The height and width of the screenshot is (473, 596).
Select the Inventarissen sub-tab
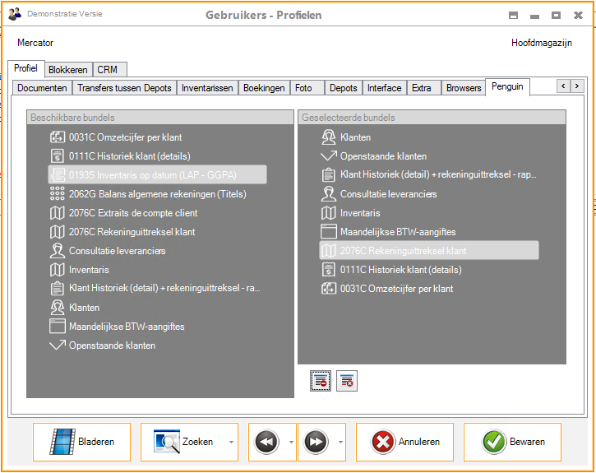coord(207,88)
